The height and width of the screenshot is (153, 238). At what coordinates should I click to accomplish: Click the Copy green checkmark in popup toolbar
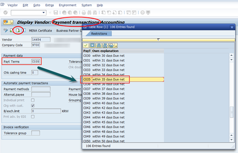86,45
